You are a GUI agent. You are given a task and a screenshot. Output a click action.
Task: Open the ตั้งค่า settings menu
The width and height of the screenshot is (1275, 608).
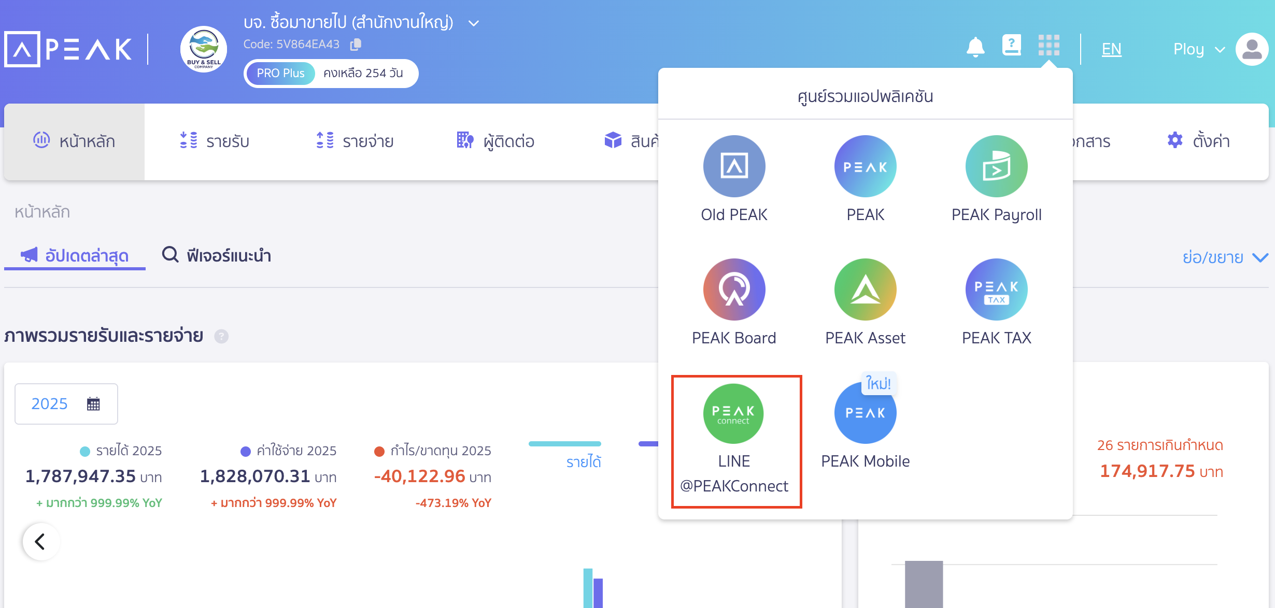point(1199,140)
